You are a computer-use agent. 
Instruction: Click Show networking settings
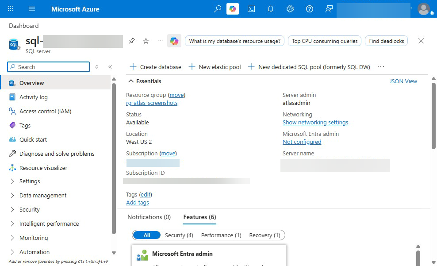coord(315,123)
